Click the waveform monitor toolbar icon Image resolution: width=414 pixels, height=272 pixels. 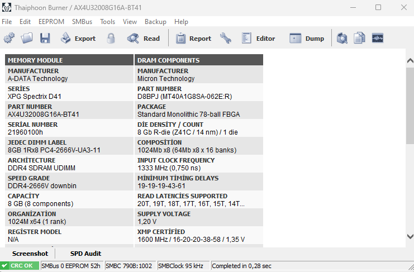click(x=378, y=38)
